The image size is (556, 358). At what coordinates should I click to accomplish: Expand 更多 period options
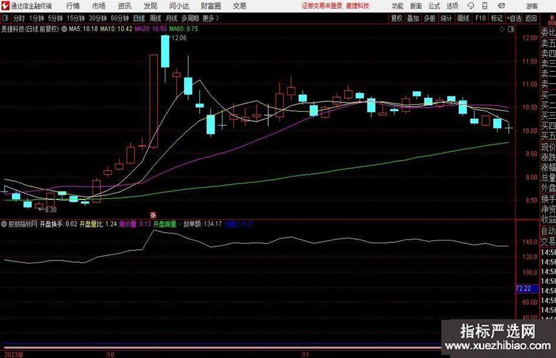[x=211, y=18]
